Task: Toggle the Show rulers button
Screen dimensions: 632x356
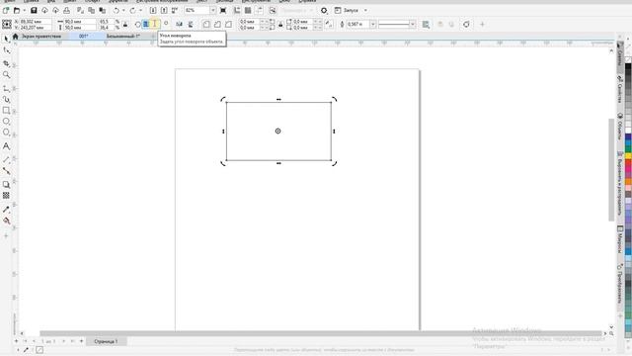Action: tap(237, 10)
